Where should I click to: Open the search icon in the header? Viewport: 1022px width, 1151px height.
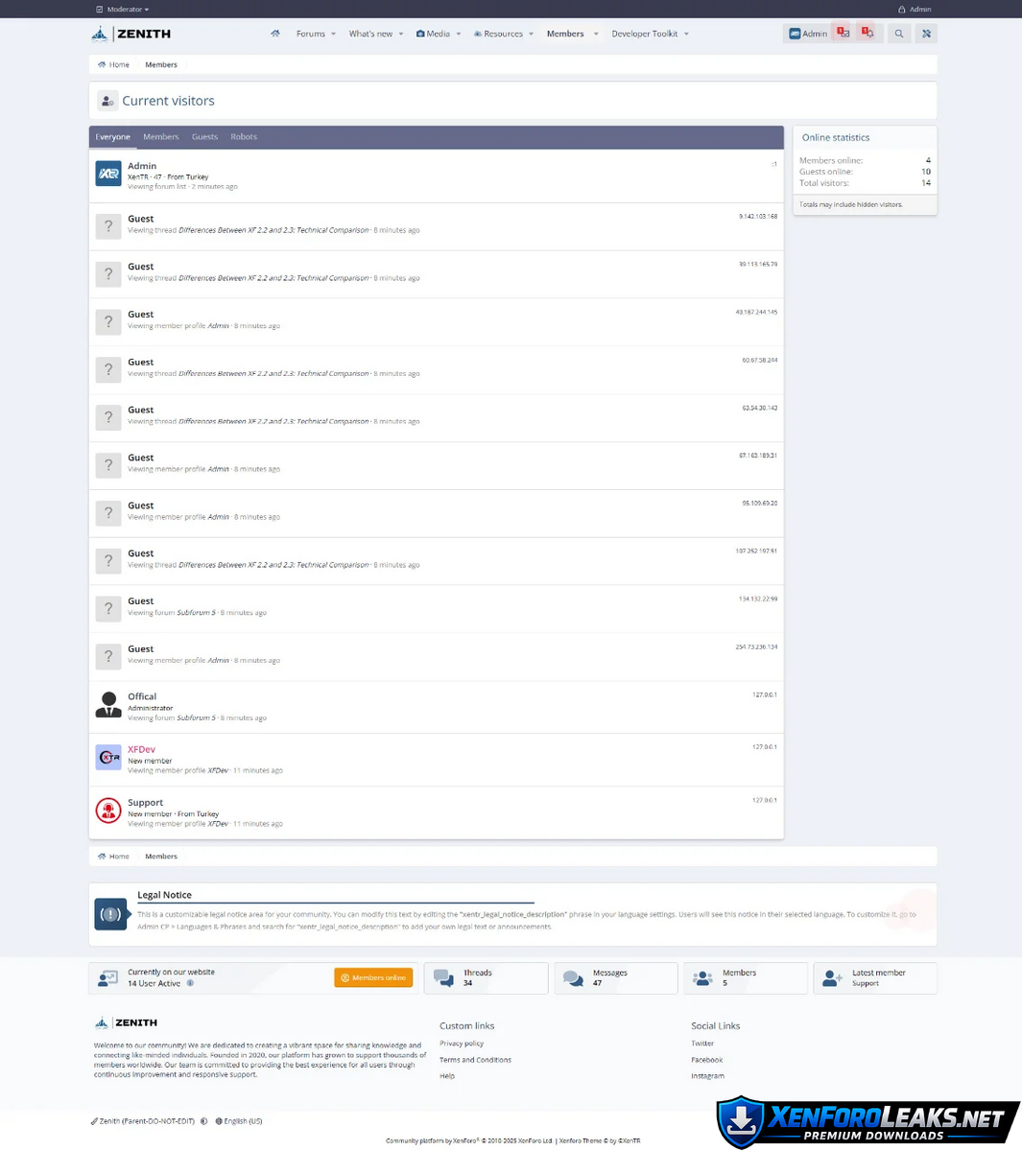coord(899,34)
